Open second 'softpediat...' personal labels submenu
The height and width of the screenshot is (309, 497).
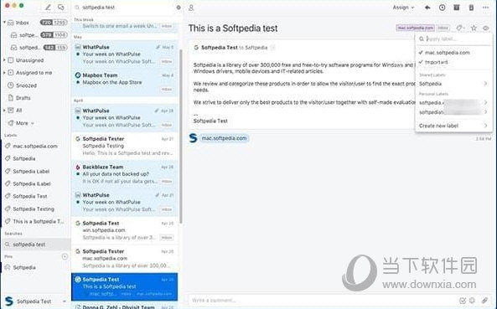tap(453, 112)
